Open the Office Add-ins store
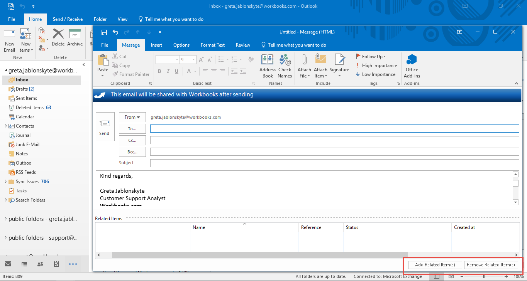The height and width of the screenshot is (281, 527). (412, 66)
